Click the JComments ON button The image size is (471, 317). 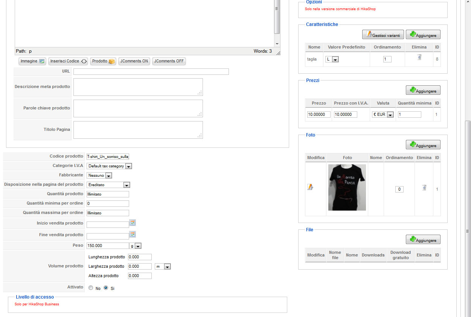point(134,61)
